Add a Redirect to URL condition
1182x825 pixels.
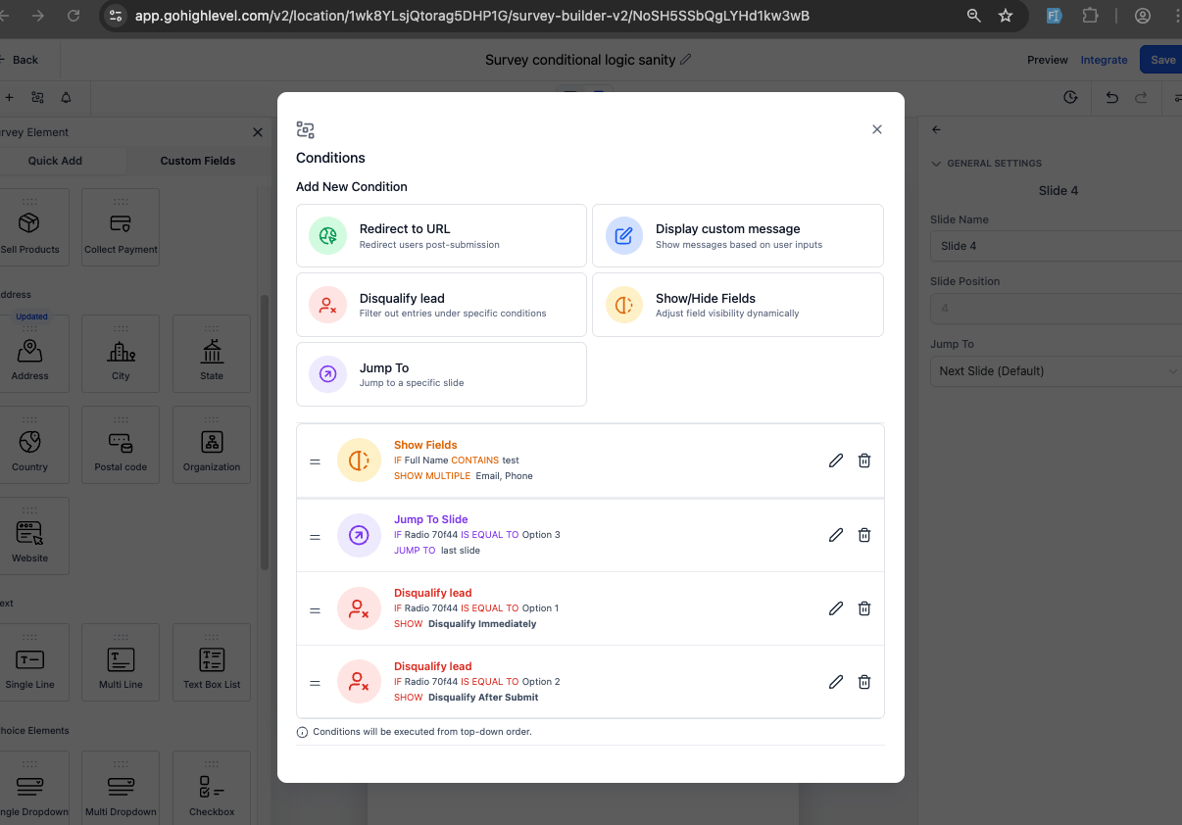coord(441,235)
